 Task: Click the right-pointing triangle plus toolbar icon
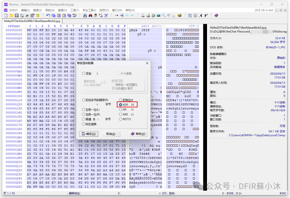coord(206,16)
